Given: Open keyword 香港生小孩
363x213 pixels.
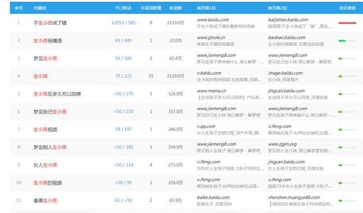Looking at the screenshot, I should (45, 201).
